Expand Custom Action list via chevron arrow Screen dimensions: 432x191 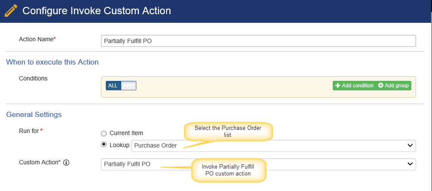click(410, 164)
